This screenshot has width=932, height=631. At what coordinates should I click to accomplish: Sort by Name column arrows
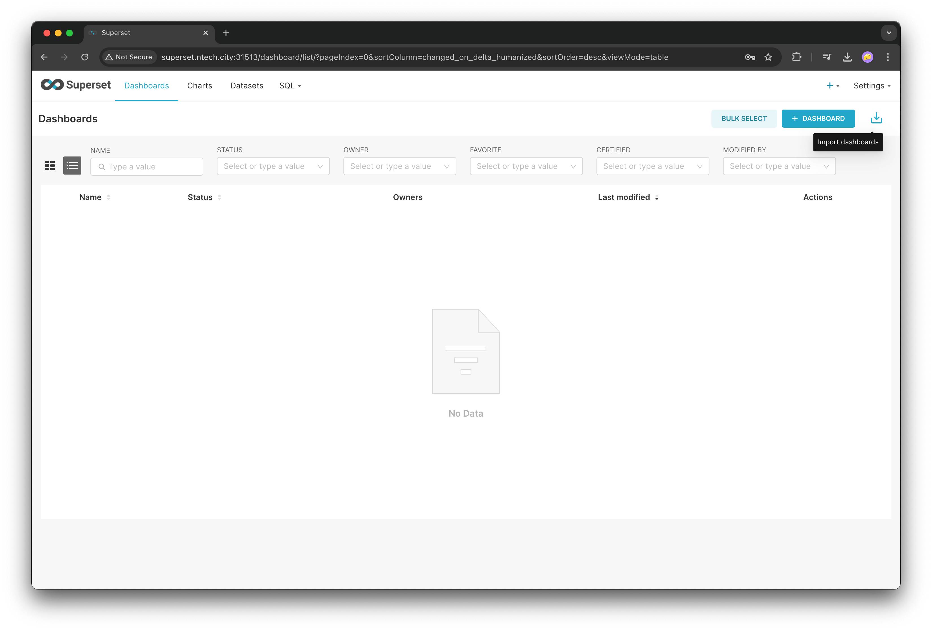pos(108,197)
